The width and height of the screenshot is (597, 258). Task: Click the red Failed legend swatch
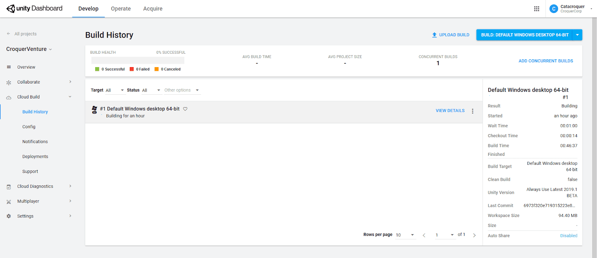pos(132,69)
